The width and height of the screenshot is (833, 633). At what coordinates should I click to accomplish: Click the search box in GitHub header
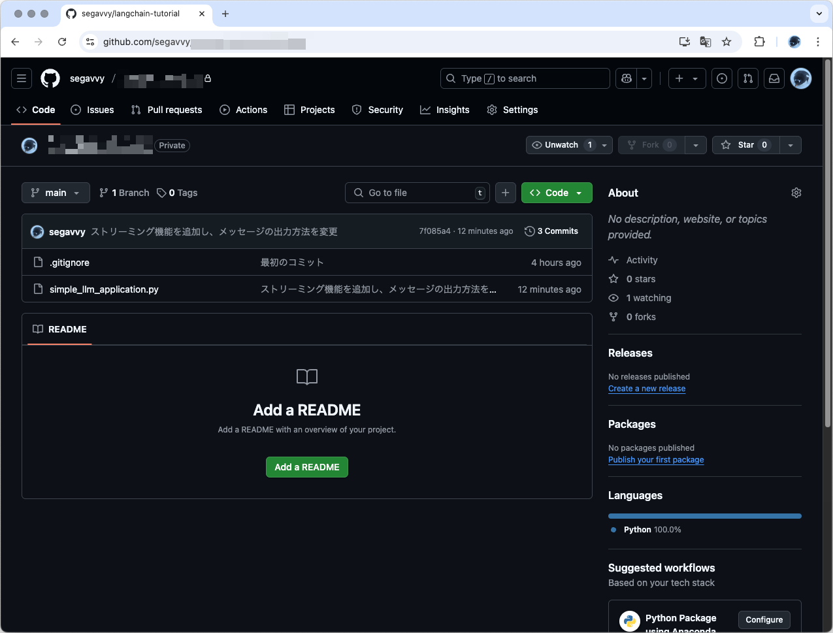[x=525, y=78]
